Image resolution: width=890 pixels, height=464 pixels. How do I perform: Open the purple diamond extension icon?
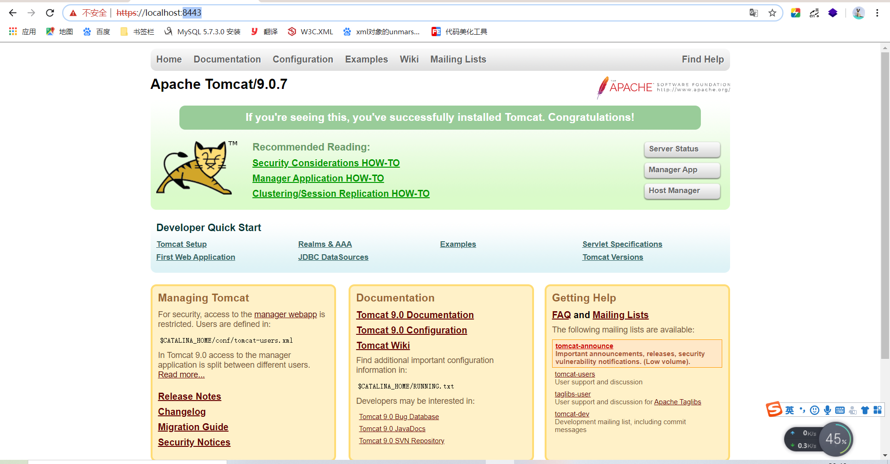click(x=833, y=13)
